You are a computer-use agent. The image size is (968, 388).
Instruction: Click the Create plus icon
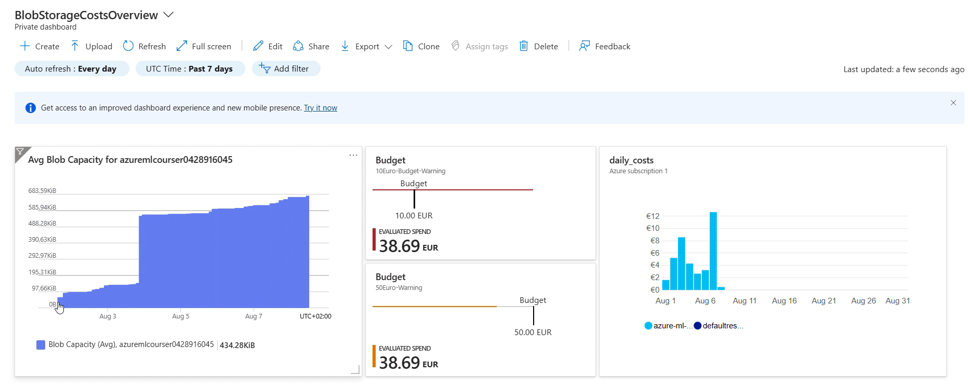click(x=24, y=46)
